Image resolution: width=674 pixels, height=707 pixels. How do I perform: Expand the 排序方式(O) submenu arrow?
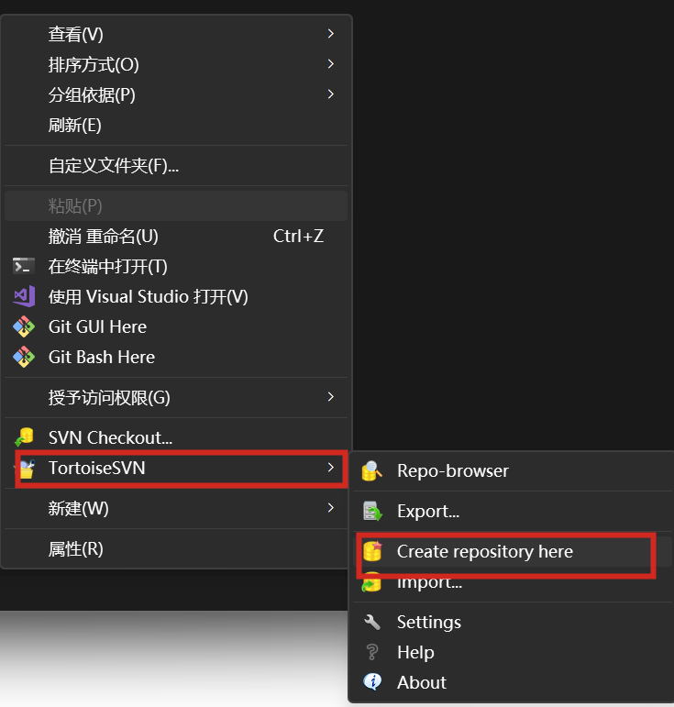pyautogui.click(x=330, y=65)
